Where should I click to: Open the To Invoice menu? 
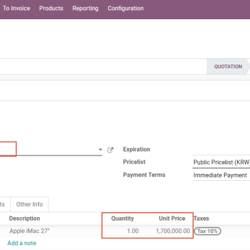point(16,8)
